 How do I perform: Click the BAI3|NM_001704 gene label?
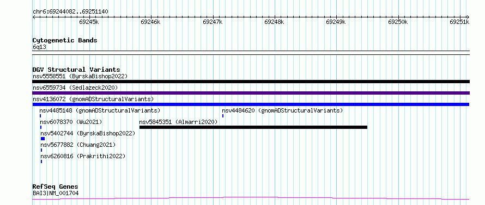click(56, 193)
